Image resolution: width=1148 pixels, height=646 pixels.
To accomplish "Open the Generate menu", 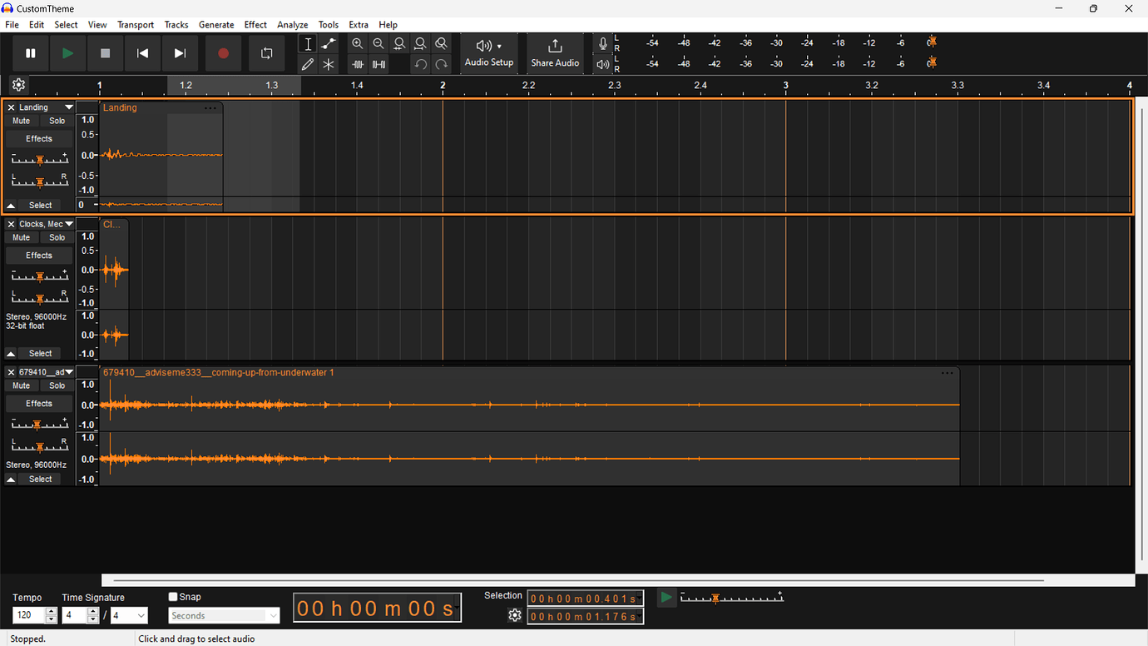I will tap(216, 24).
